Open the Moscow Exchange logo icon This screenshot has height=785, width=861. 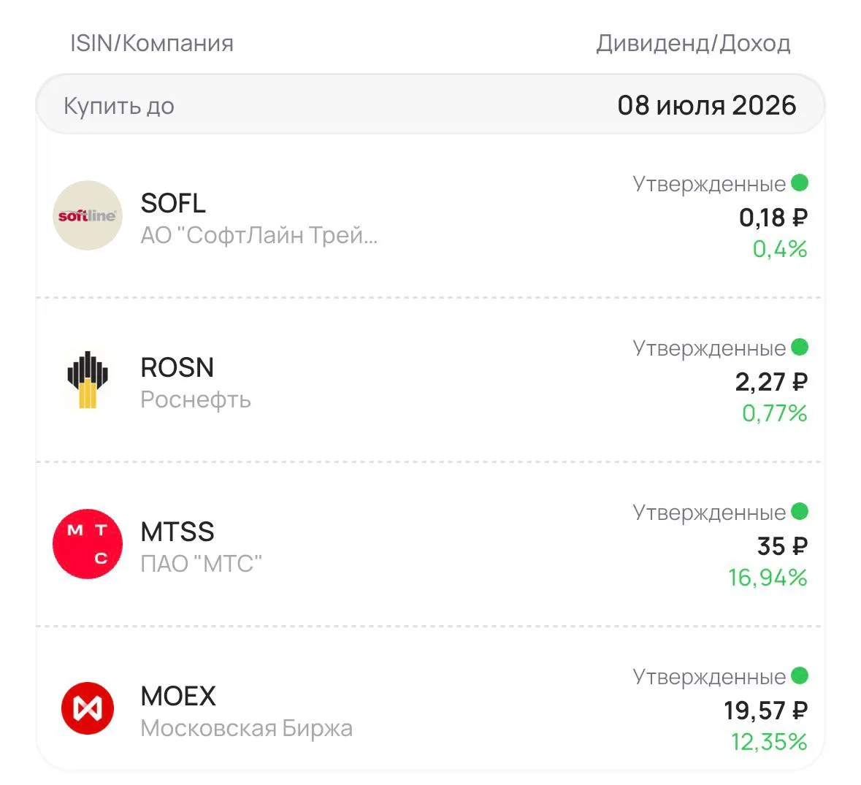pos(88,708)
